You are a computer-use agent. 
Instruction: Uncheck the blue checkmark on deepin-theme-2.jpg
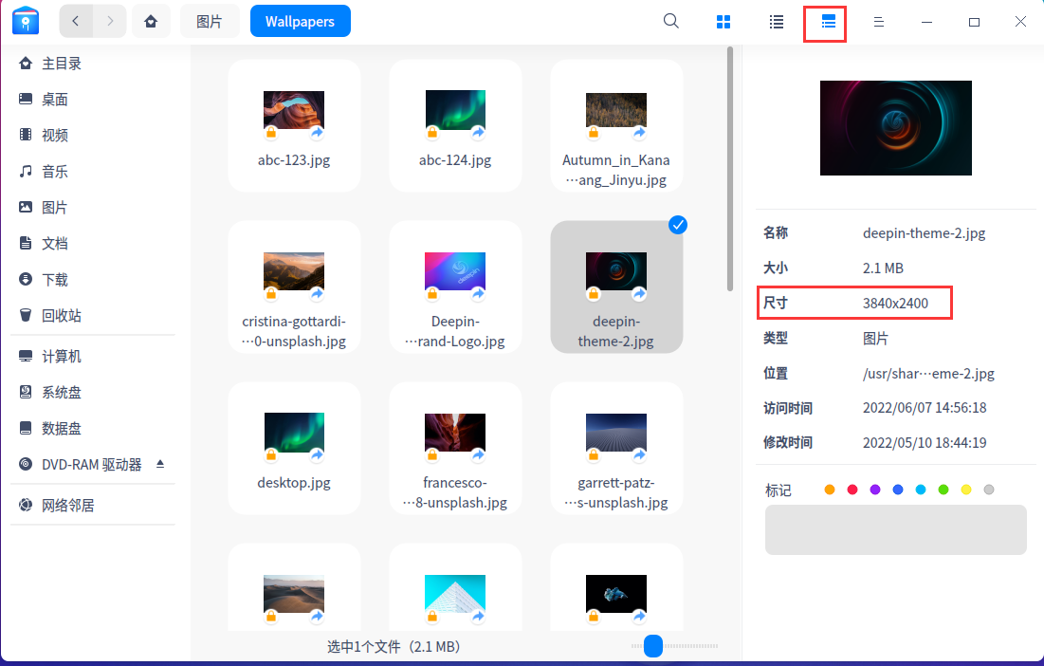point(678,225)
